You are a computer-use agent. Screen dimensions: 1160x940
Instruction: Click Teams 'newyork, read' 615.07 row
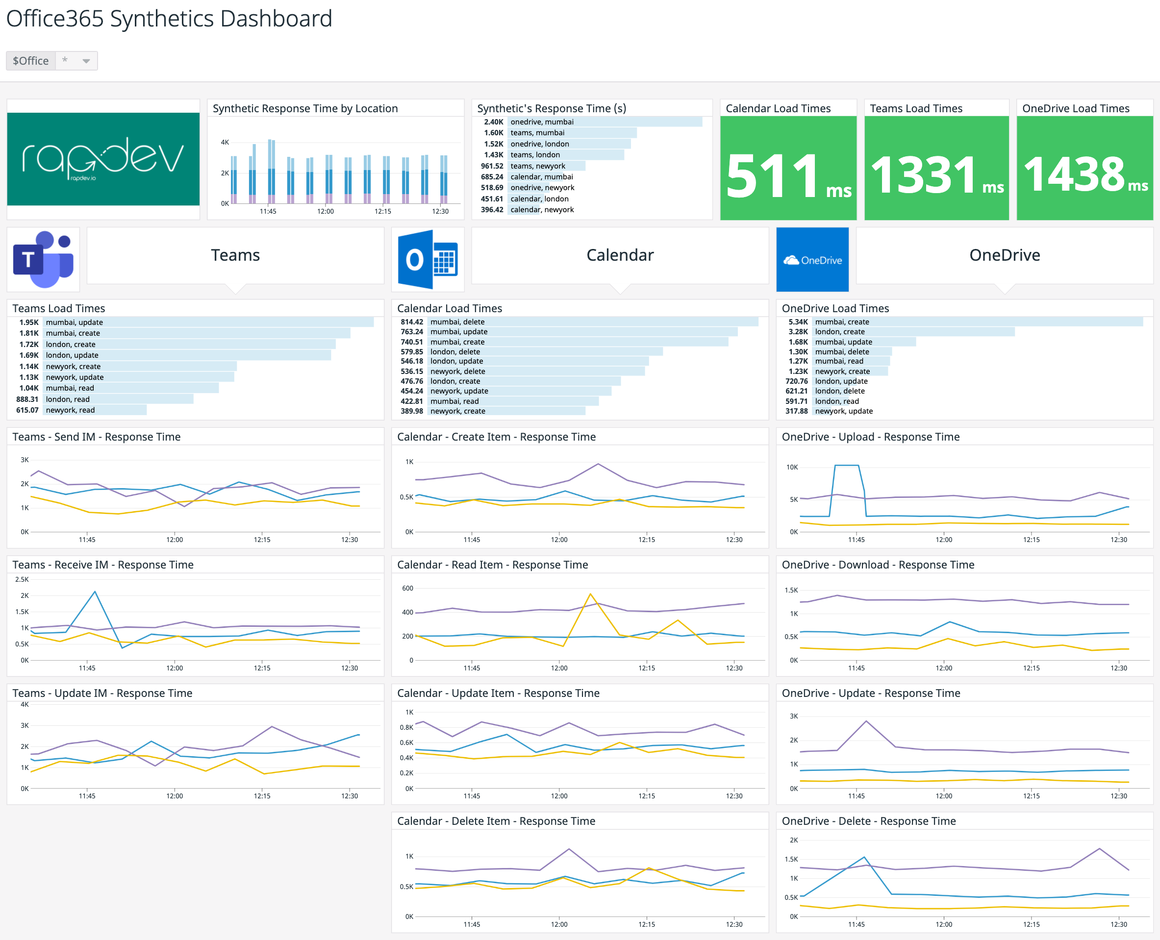click(195, 410)
